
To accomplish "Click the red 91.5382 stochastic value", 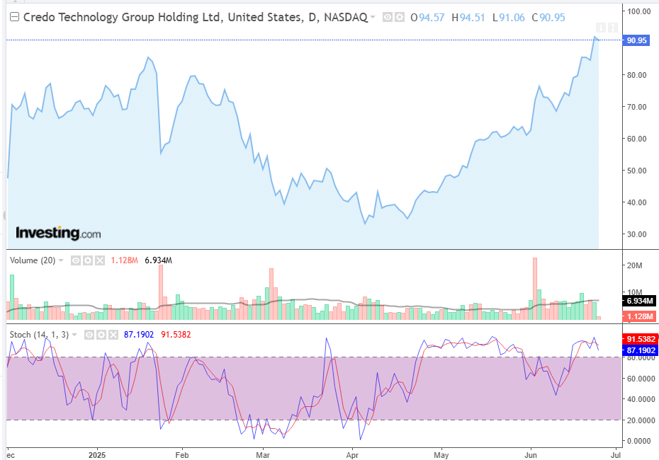I will point(176,335).
